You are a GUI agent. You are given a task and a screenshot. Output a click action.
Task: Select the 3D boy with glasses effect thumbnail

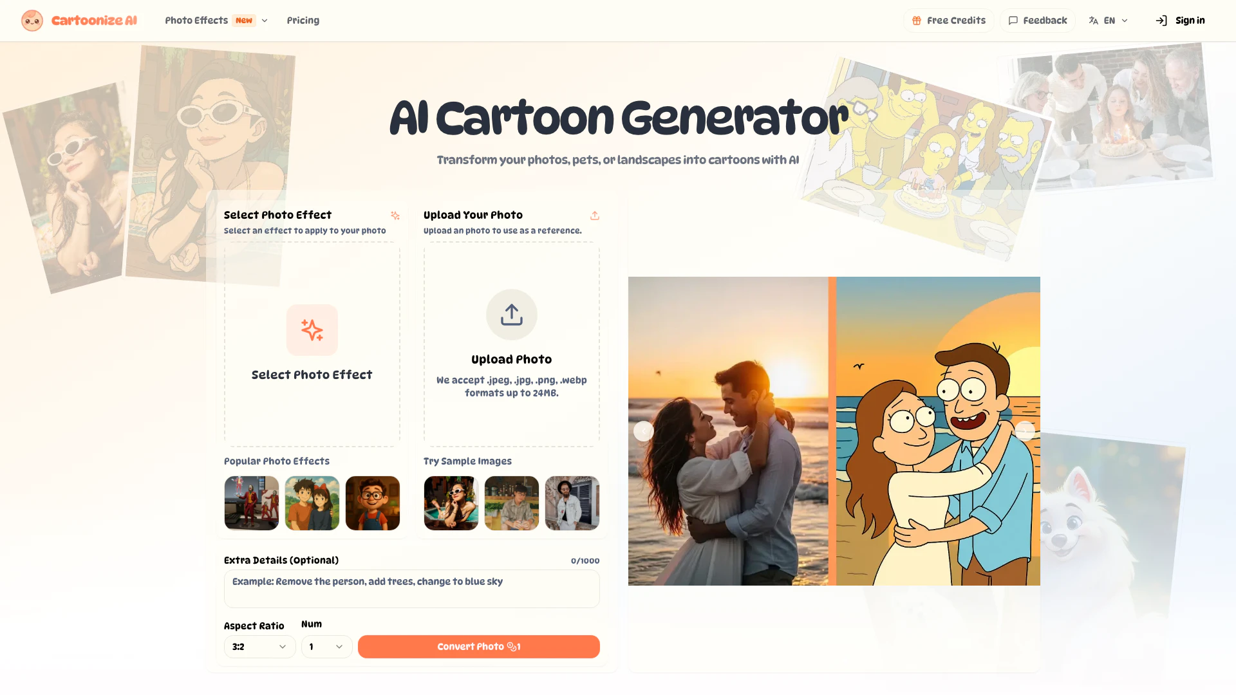373,503
